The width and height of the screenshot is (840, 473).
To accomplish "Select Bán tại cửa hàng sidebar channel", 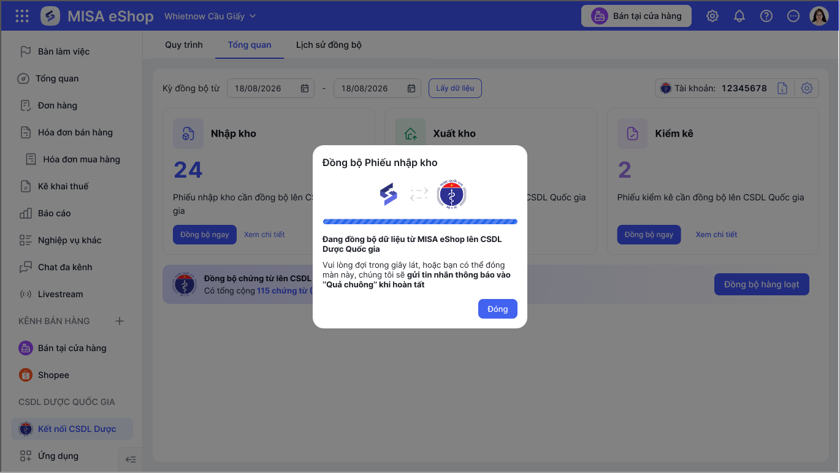I will (x=72, y=348).
